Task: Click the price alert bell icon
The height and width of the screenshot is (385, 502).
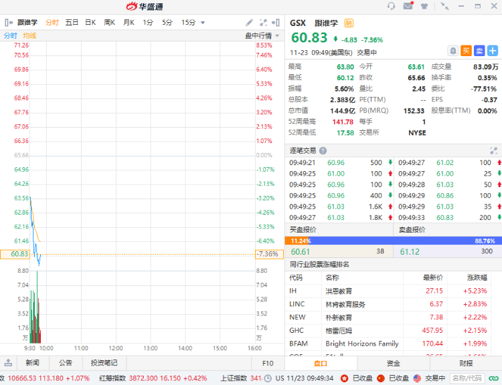Action: [453, 50]
